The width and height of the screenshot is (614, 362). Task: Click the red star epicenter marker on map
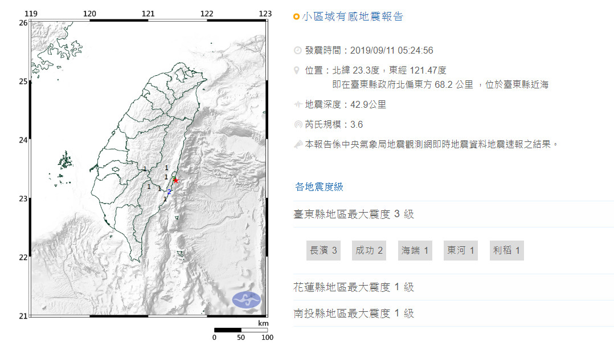(x=175, y=180)
